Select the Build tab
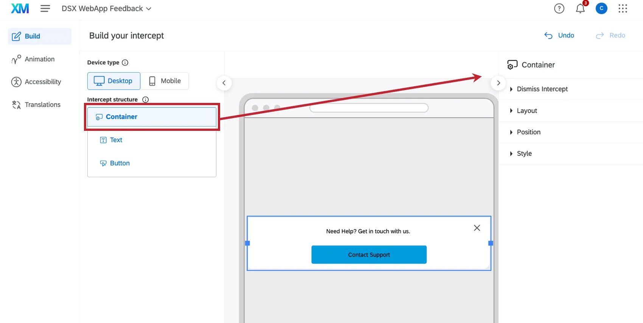Screen dimensions: 643x323 (x=40, y=36)
